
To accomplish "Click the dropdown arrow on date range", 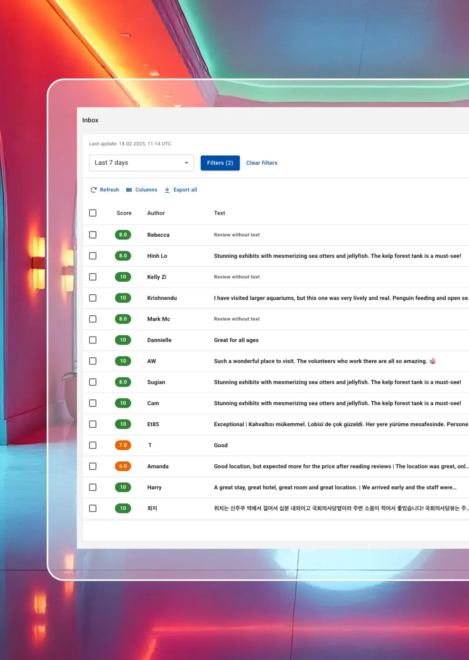I will click(x=186, y=163).
